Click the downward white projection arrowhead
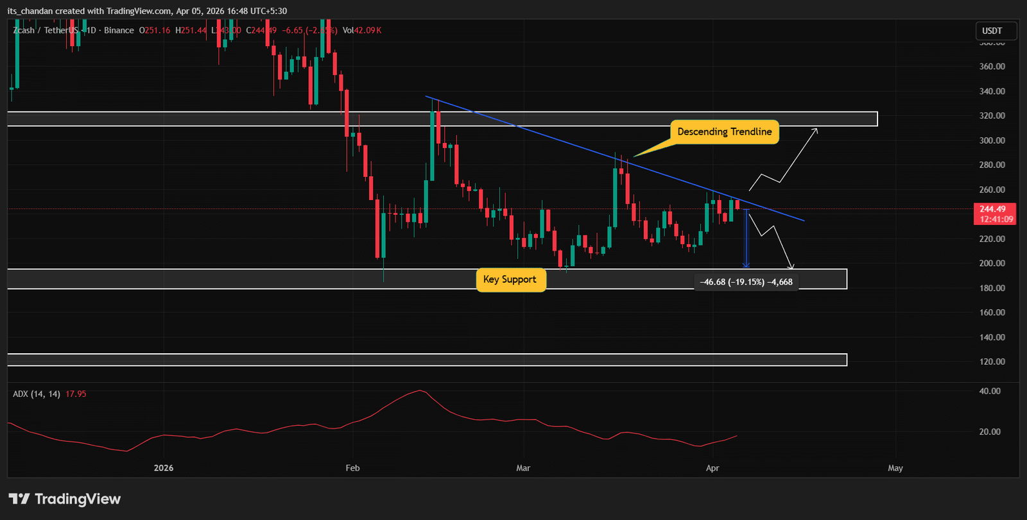 click(791, 266)
